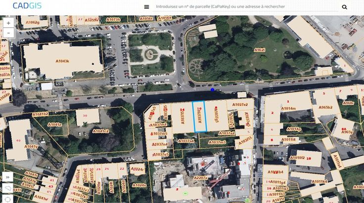Select parcel A1041c2

[100, 131]
